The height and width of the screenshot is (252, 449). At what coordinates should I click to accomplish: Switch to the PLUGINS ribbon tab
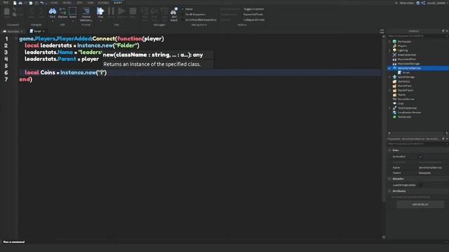(103, 3)
